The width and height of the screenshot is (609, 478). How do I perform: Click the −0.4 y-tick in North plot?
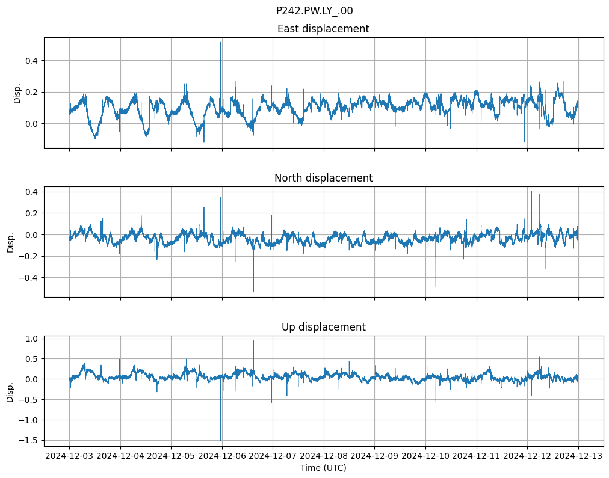27,278
